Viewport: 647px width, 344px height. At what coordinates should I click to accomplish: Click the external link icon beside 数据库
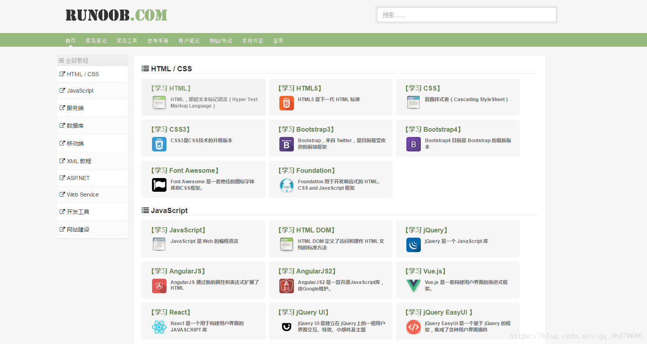[x=62, y=125]
